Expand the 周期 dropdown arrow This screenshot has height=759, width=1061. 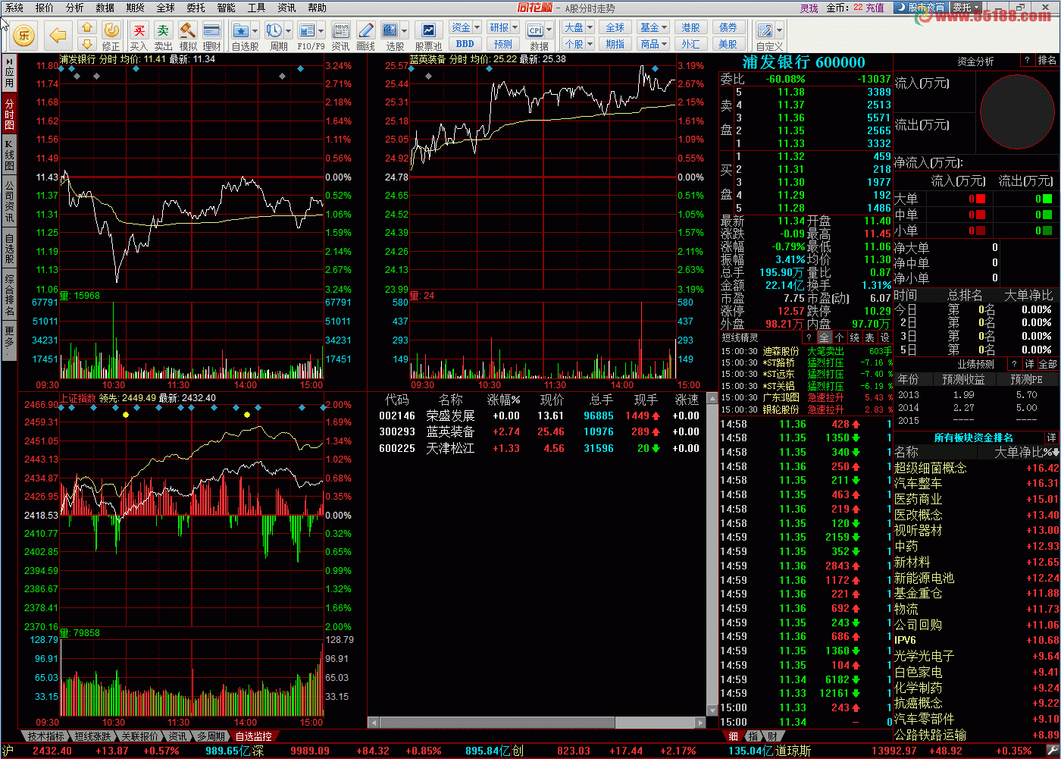[x=287, y=31]
